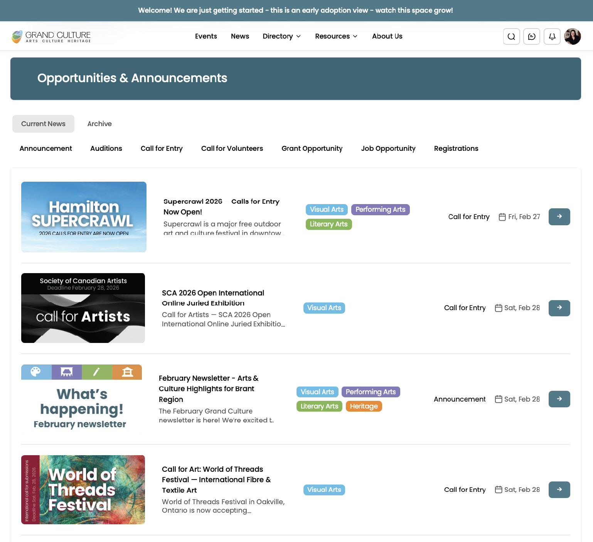This screenshot has width=593, height=542.
Task: Switch to the Archive tab
Action: (99, 123)
